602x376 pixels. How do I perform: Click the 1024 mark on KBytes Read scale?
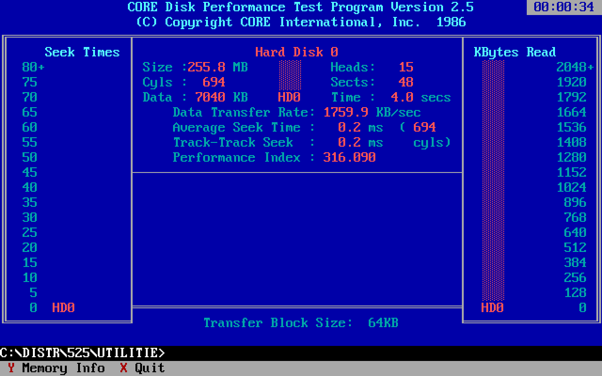pos(571,188)
